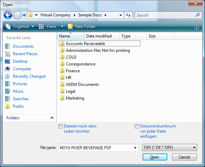Open the File name history dropdown

click(x=135, y=148)
